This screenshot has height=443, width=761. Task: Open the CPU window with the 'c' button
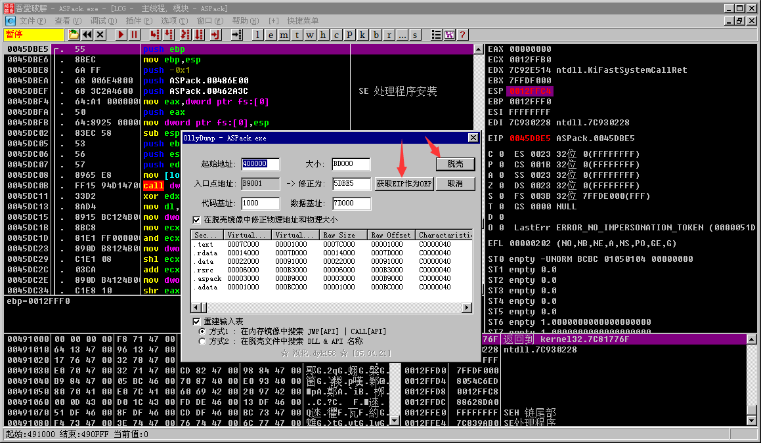click(336, 34)
